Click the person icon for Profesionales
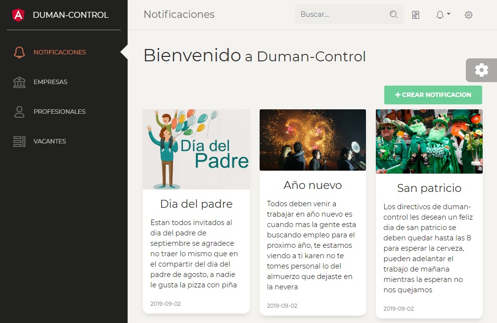497x323 pixels. coord(19,112)
